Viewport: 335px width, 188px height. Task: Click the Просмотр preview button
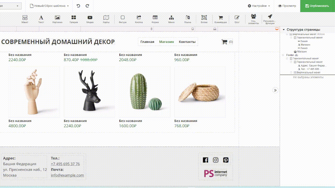click(x=287, y=6)
